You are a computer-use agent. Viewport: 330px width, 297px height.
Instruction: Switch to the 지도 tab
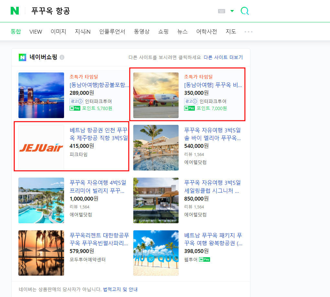click(231, 32)
